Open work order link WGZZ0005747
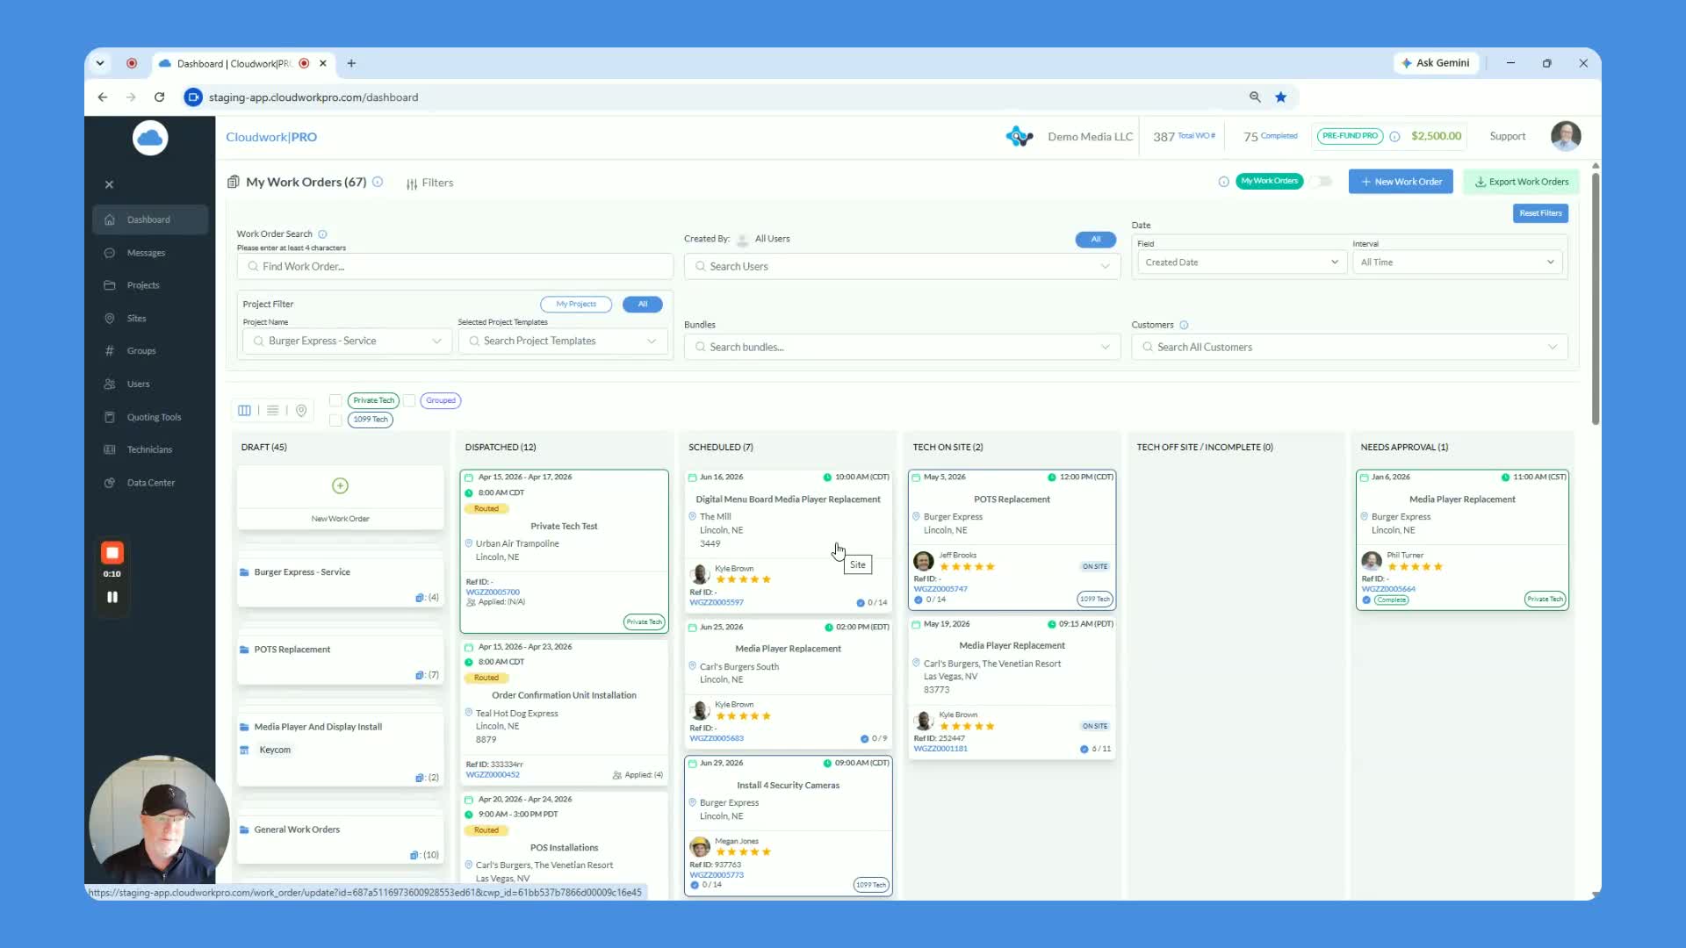Screen dimensions: 1686x948 point(940,589)
